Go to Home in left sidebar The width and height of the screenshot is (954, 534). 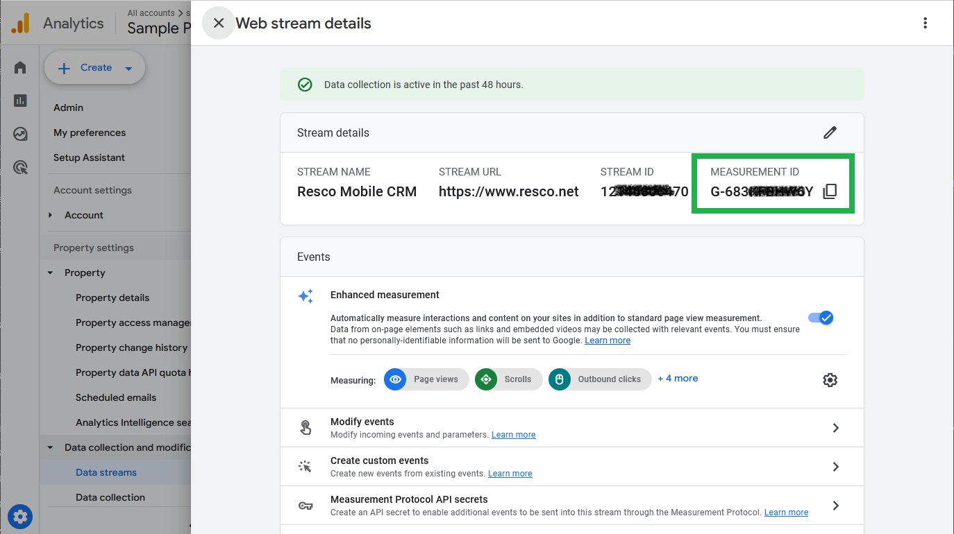[20, 67]
